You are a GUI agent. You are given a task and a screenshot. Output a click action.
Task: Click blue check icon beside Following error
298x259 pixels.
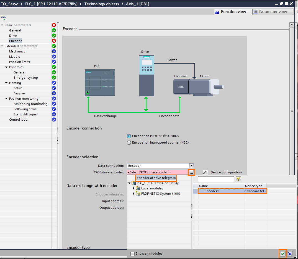[x=54, y=109]
